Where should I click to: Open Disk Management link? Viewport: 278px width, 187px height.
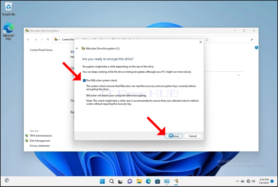(x=40, y=141)
